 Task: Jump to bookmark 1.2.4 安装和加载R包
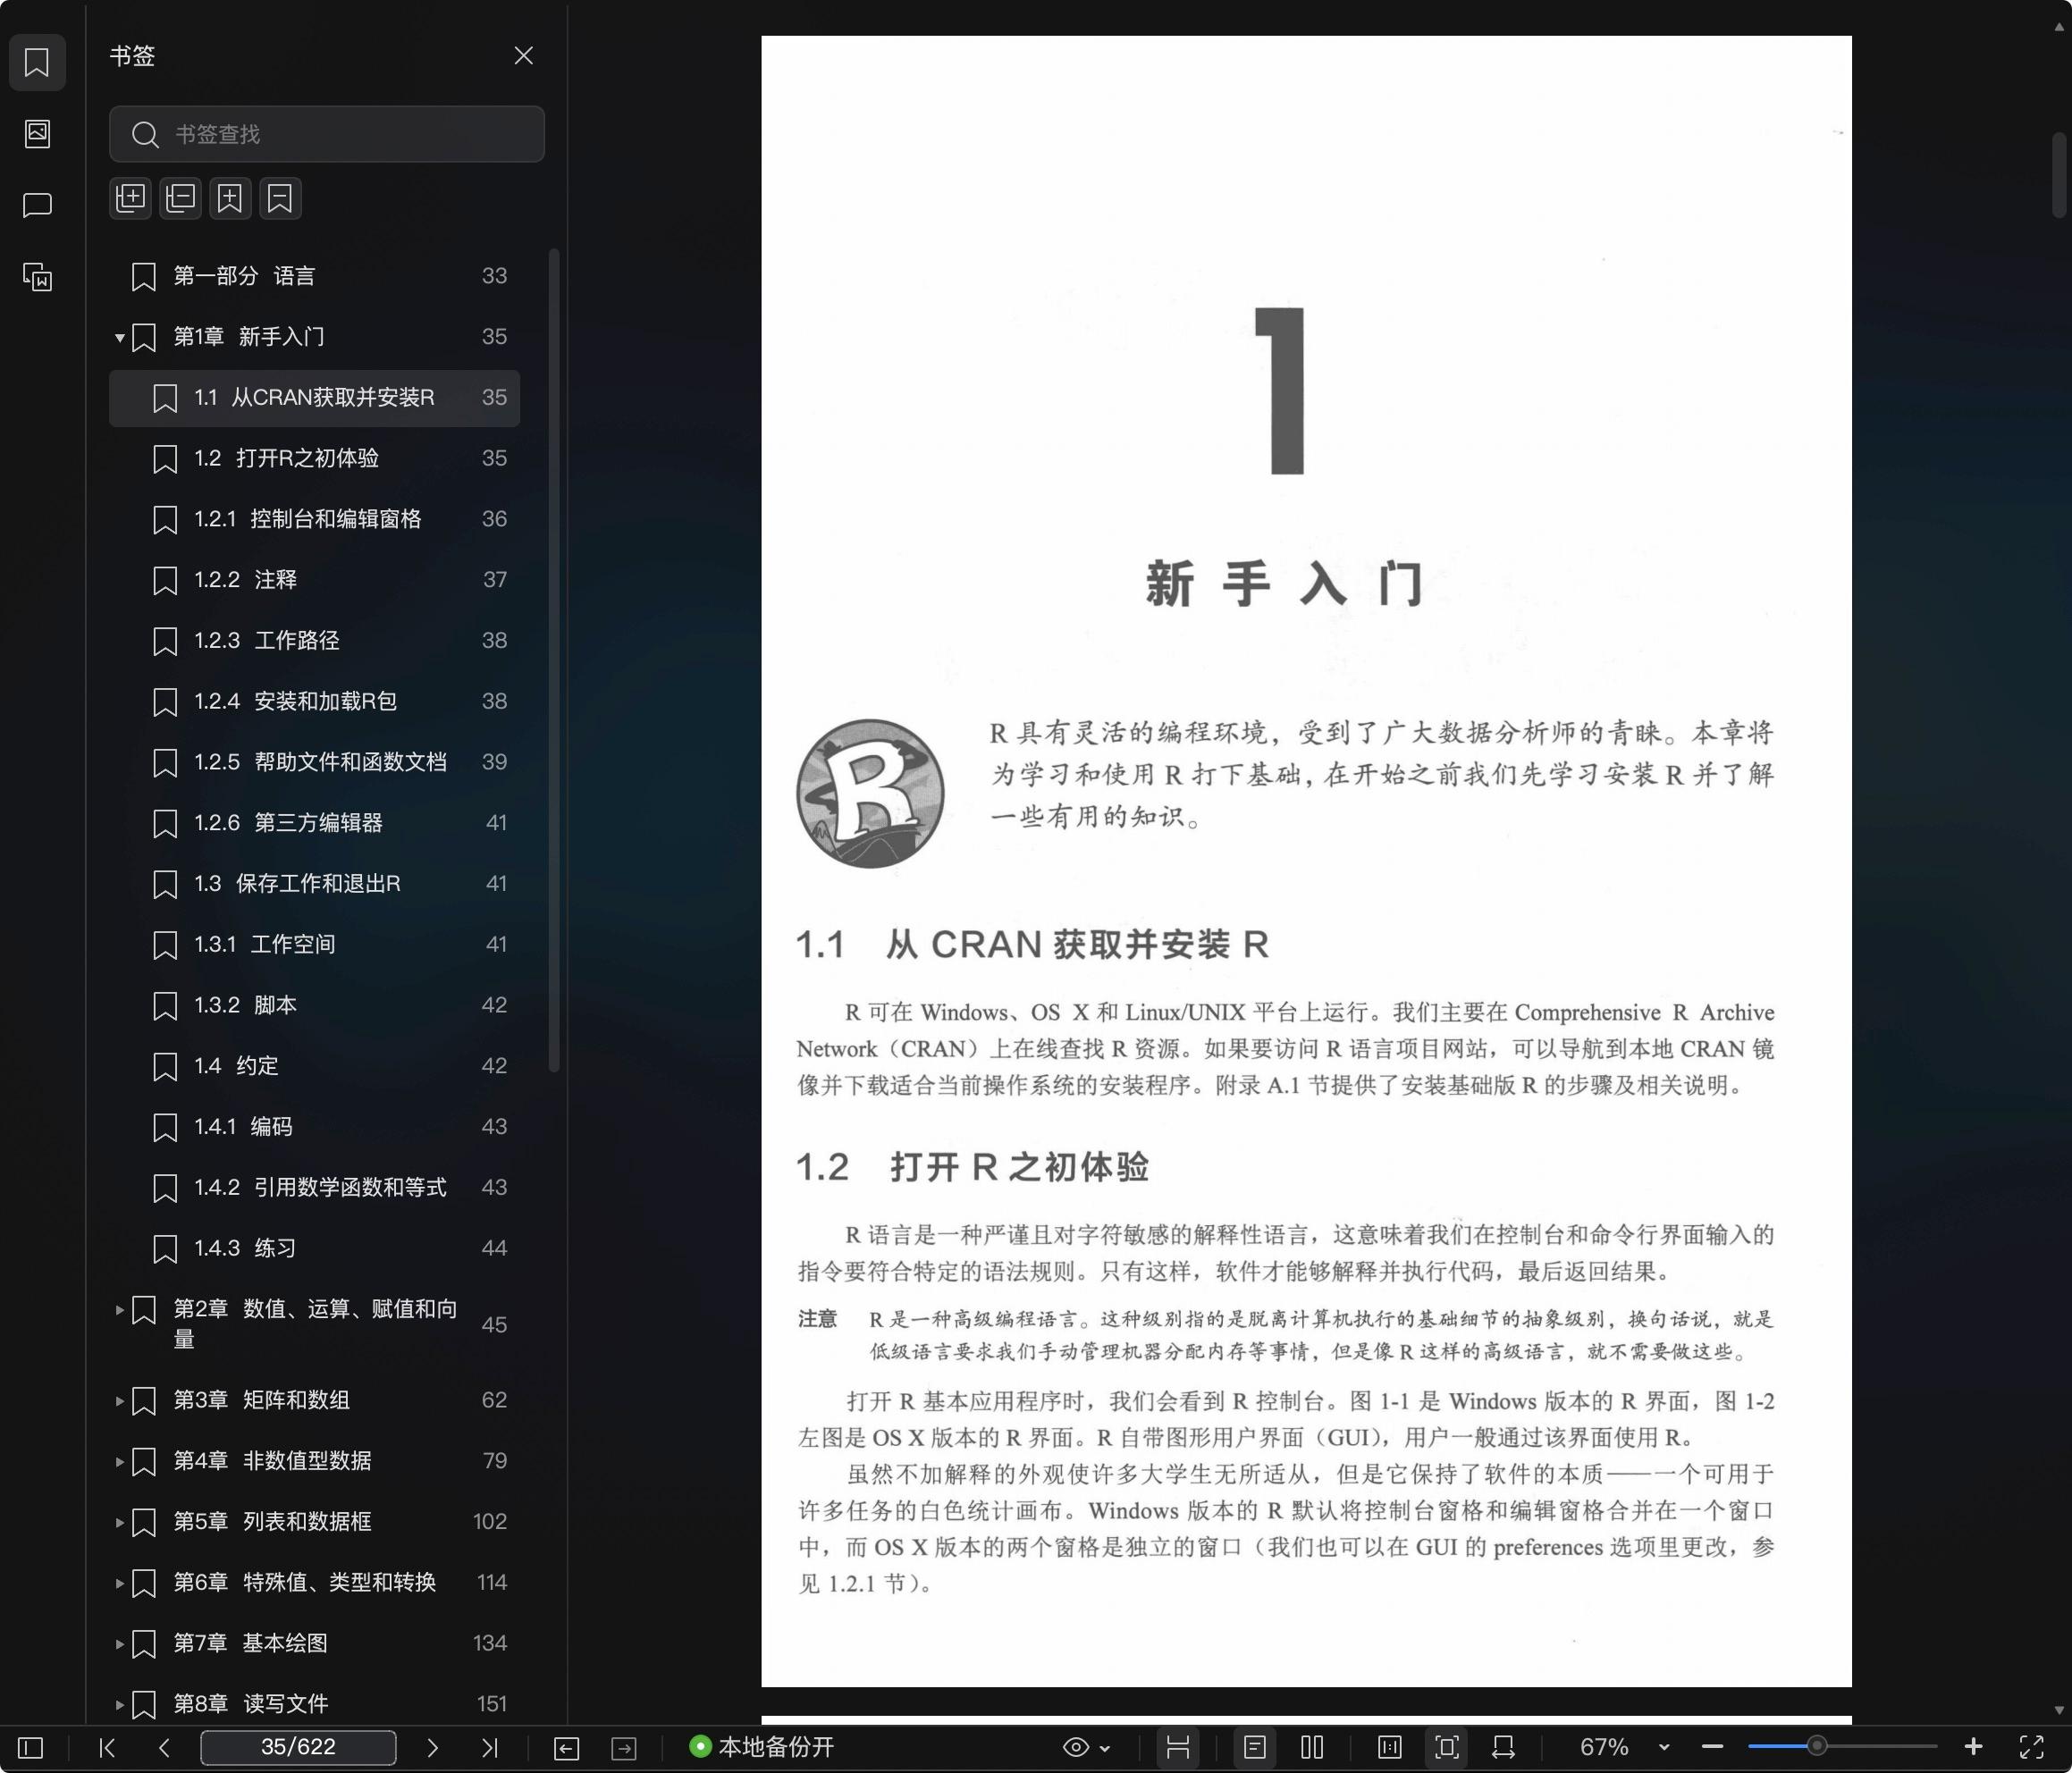(x=314, y=702)
